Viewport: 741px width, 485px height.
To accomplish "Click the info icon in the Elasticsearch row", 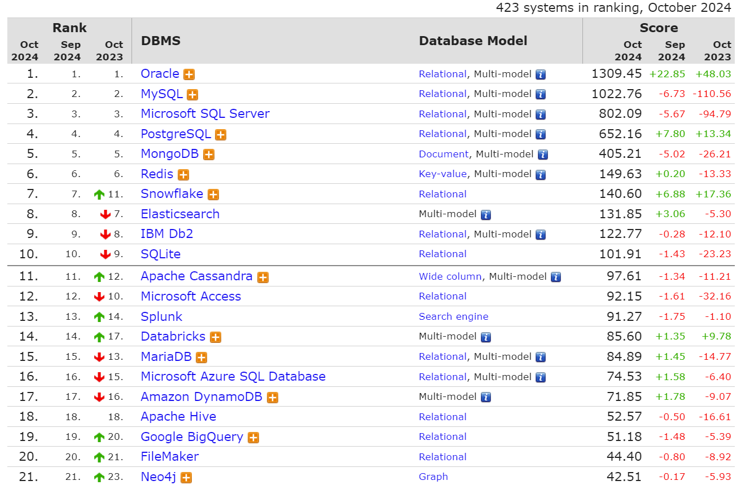I will (486, 215).
